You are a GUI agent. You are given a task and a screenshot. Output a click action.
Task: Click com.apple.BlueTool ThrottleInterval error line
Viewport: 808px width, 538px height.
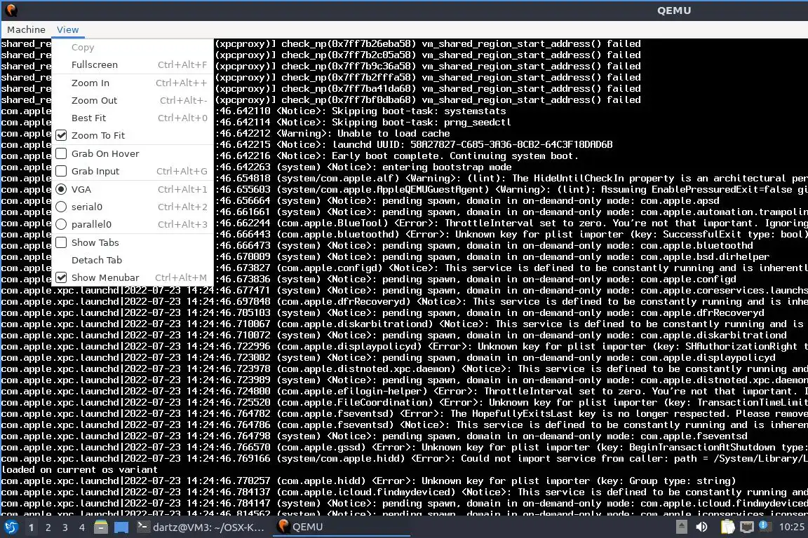click(x=511, y=223)
